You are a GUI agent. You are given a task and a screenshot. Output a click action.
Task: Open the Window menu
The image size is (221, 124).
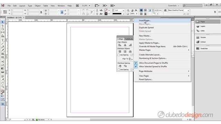pyautogui.click(x=61, y=6)
